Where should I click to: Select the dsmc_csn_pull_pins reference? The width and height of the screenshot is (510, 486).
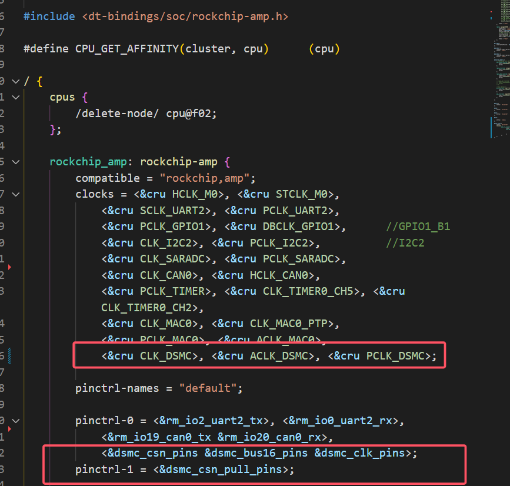(x=227, y=470)
